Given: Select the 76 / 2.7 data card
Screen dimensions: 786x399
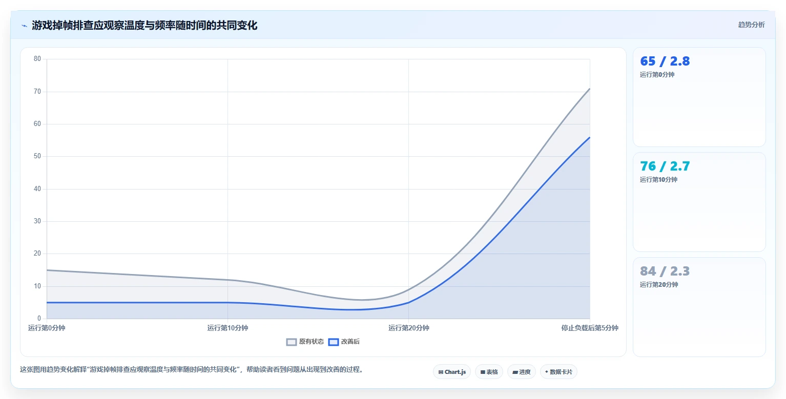Looking at the screenshot, I should tap(699, 202).
